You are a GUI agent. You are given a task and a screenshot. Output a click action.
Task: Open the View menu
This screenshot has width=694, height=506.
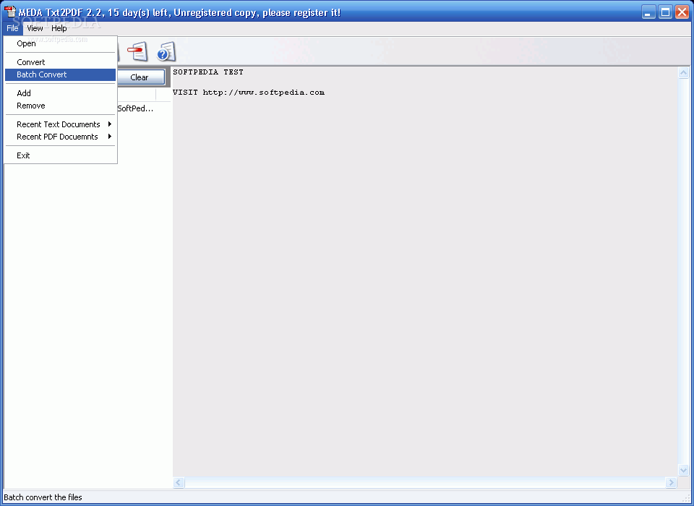click(35, 28)
